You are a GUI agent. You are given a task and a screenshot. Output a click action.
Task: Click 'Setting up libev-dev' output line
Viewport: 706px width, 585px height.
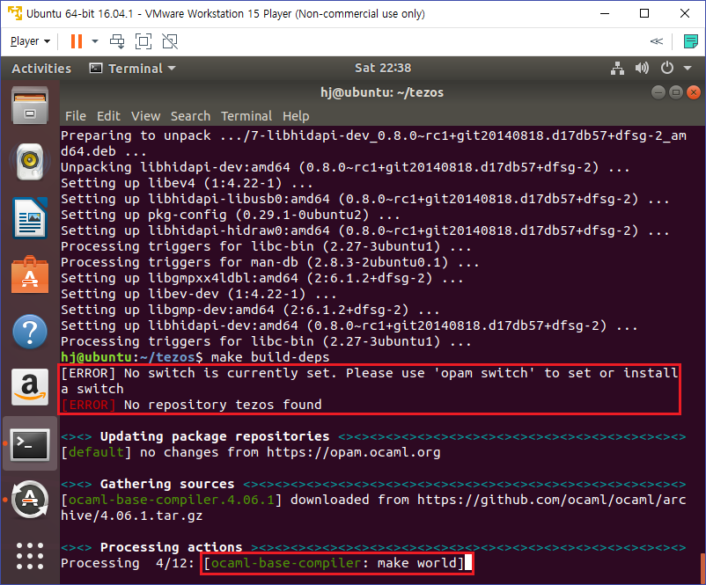click(x=199, y=294)
